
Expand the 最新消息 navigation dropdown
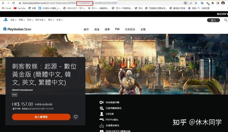(x=40, y=20)
